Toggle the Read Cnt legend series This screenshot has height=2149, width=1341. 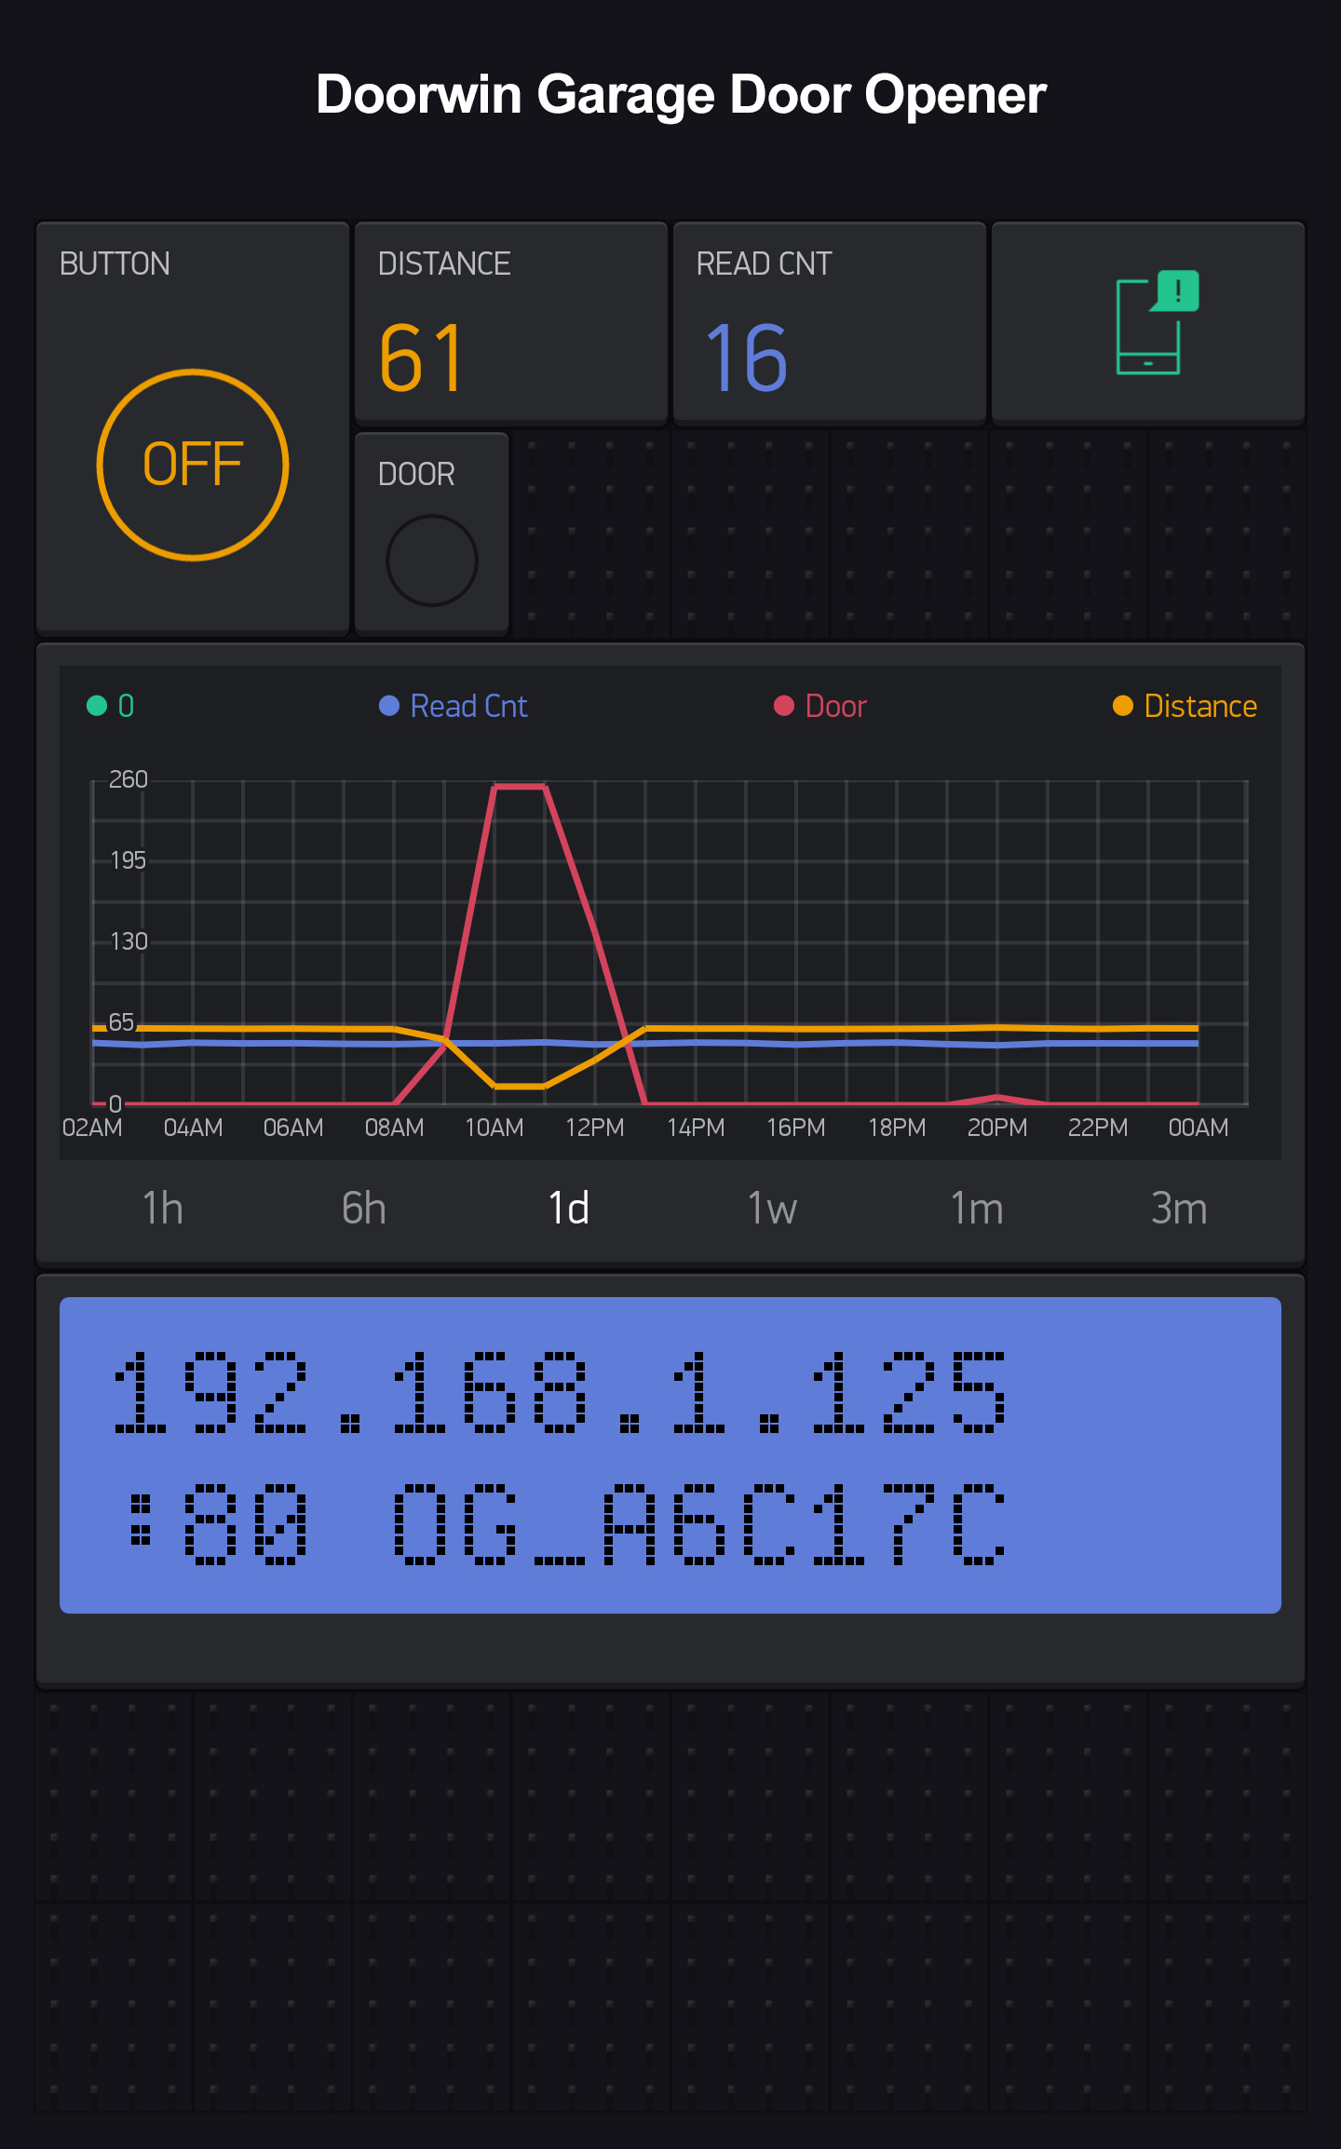454,706
